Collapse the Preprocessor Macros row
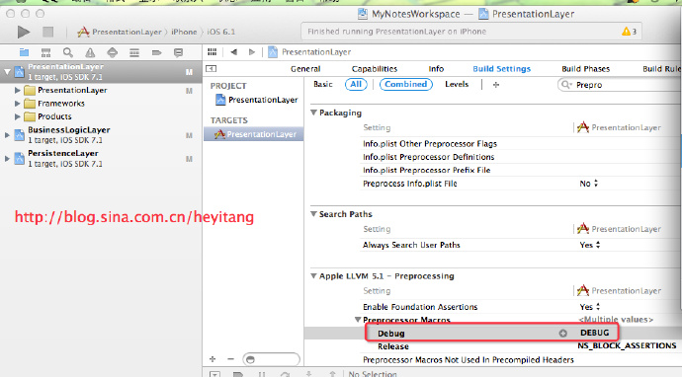This screenshot has height=377, width=682. coord(358,319)
